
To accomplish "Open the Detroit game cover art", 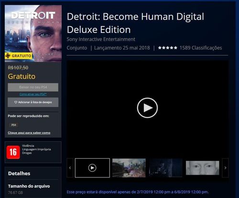I will (x=33, y=33).
